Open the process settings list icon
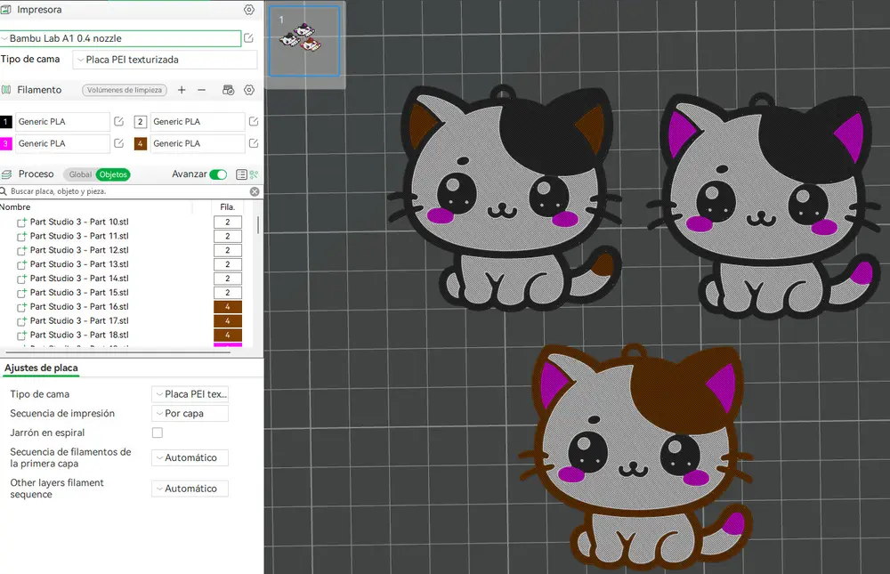 tap(241, 174)
